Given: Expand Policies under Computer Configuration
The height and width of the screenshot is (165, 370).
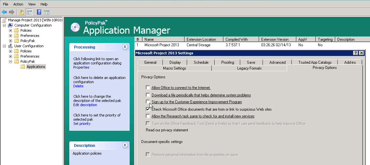Looking at the screenshot, I should point(10,30).
